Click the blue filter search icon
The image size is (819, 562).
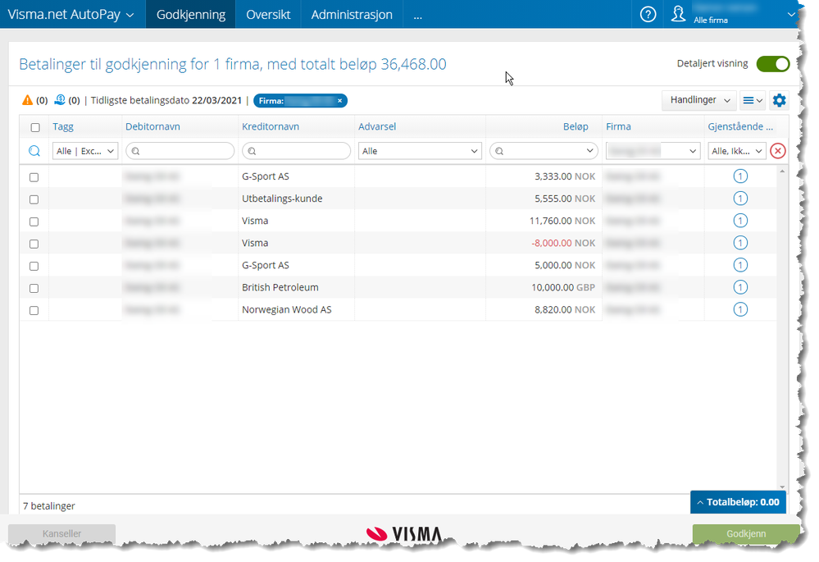[34, 151]
